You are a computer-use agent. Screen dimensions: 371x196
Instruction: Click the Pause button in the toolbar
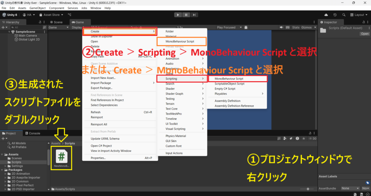point(186,15)
